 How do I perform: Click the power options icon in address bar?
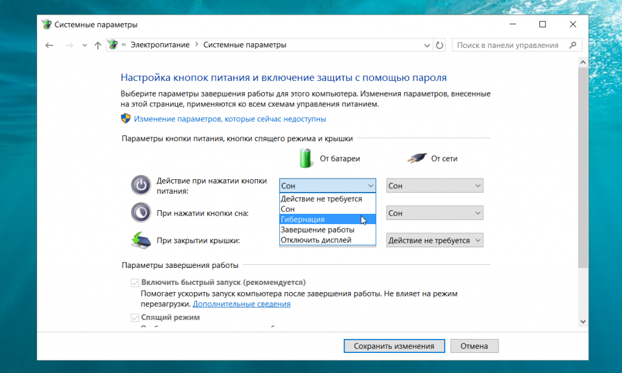pyautogui.click(x=113, y=45)
